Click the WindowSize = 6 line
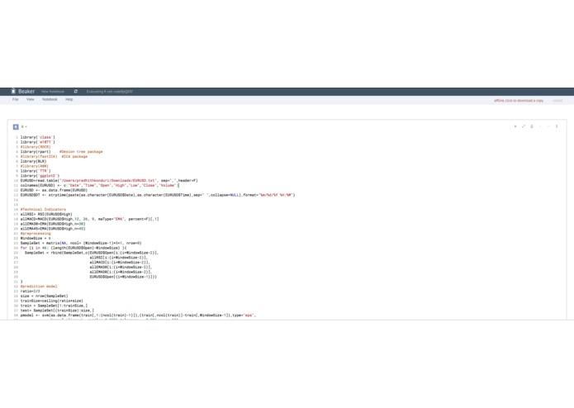 point(36,238)
